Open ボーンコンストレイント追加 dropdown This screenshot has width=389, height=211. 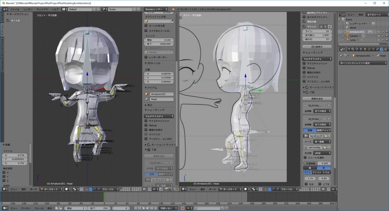[363, 63]
